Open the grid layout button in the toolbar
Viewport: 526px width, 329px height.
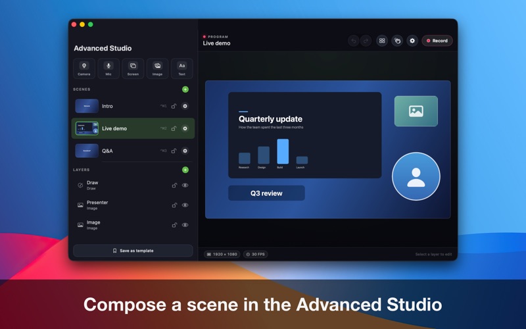pyautogui.click(x=382, y=41)
